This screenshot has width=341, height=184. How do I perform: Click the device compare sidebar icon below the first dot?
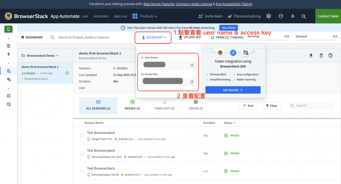pos(8,46)
